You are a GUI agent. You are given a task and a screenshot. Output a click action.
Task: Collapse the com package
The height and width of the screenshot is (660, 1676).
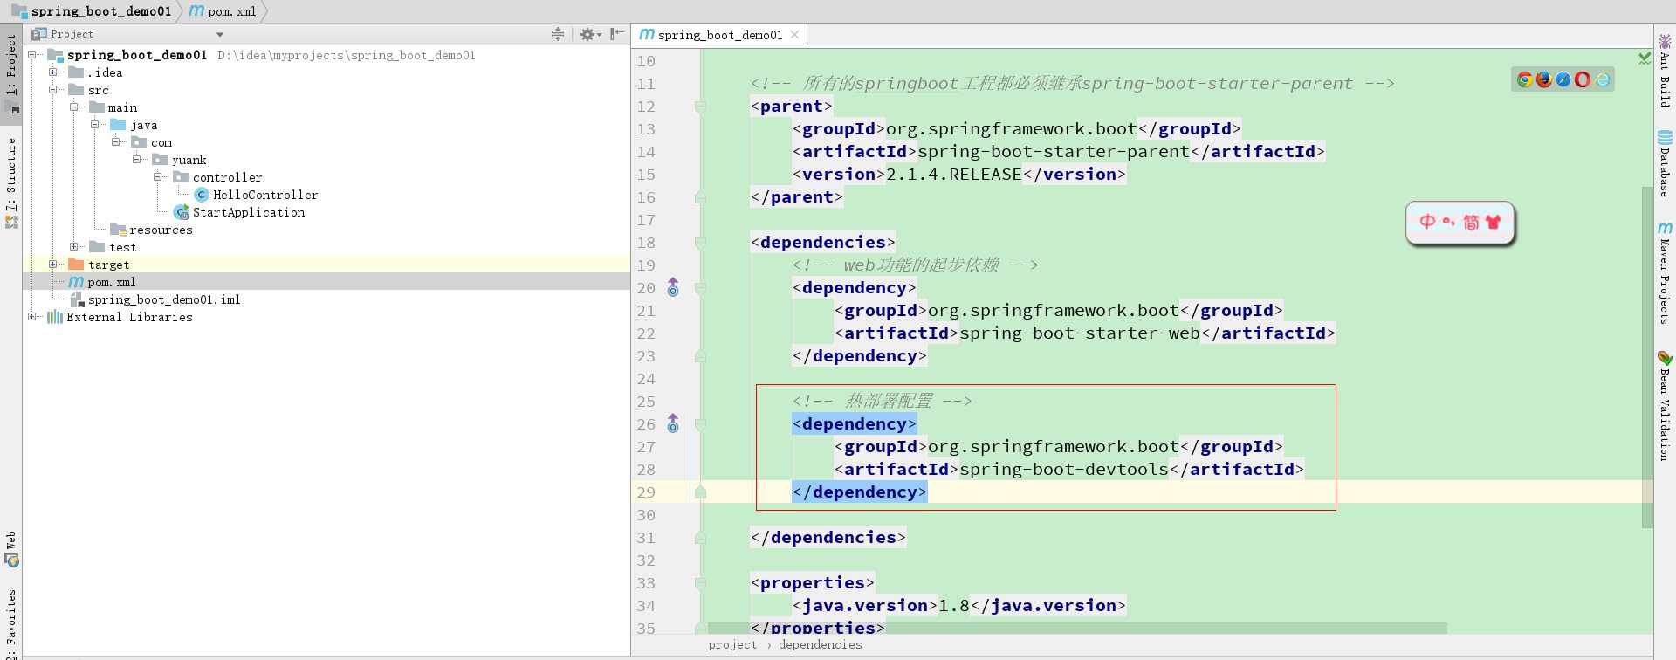(116, 142)
